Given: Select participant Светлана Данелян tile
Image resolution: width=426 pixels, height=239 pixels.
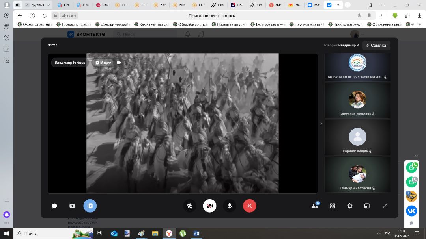Looking at the screenshot, I should (357, 100).
